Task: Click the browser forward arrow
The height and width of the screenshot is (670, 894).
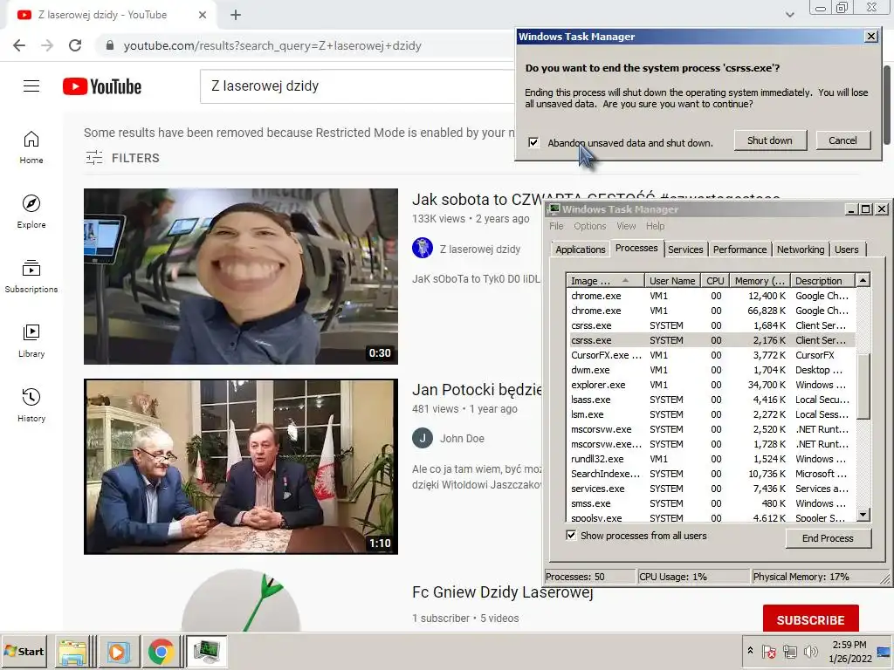Action: coord(47,45)
